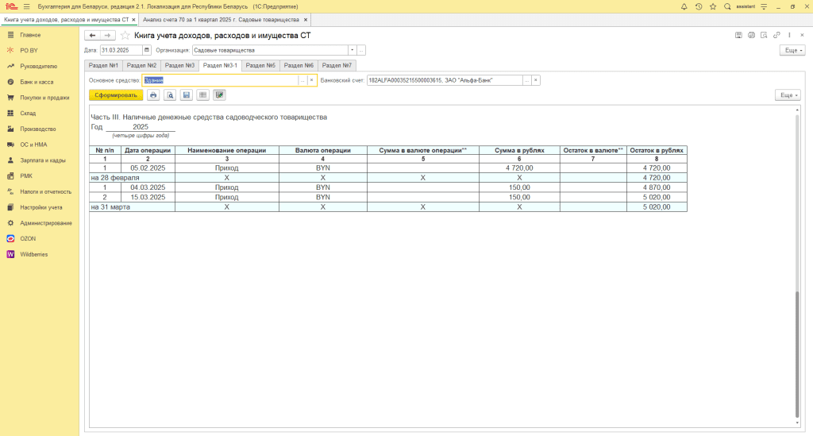Open the Банк и касса section
The height and width of the screenshot is (436, 813).
tap(40, 82)
